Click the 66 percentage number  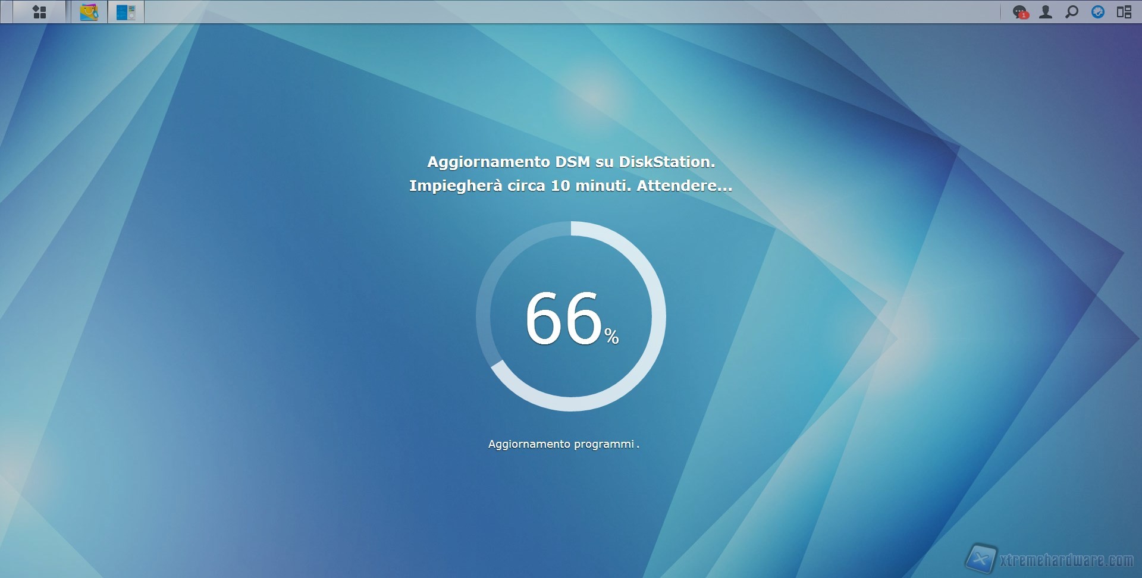coord(563,318)
